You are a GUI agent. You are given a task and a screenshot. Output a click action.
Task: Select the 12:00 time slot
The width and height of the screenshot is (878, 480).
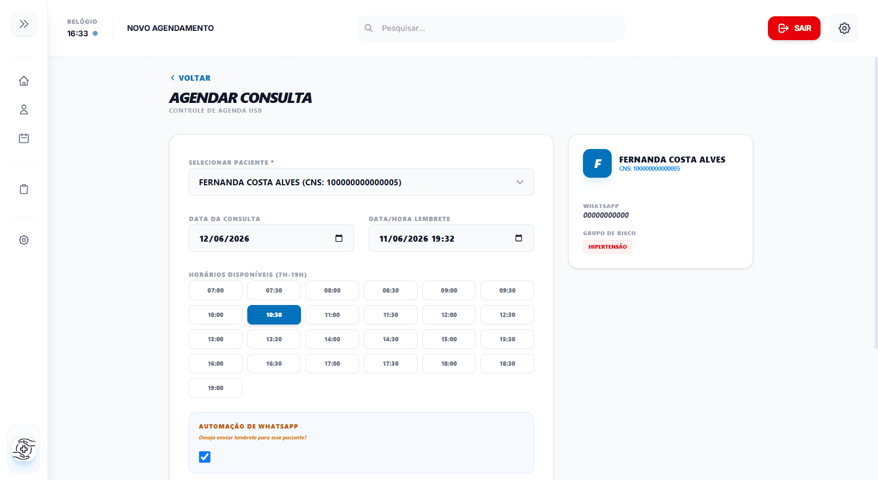click(x=449, y=315)
